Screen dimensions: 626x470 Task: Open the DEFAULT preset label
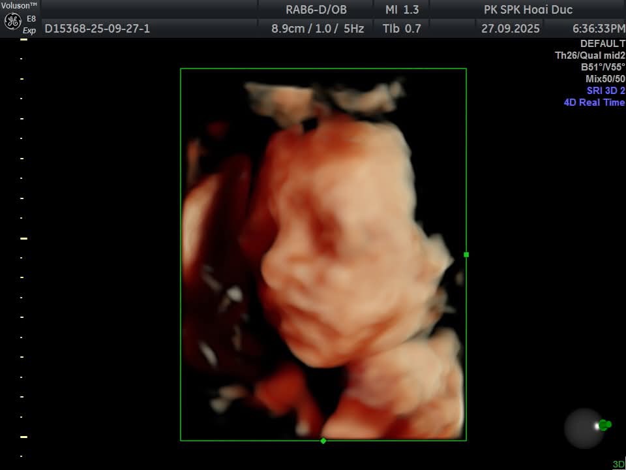click(x=602, y=44)
